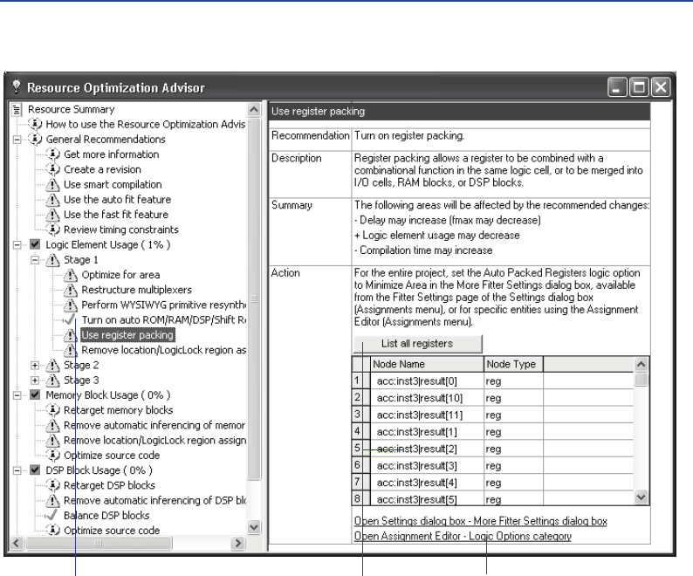Click the checkmark icon beside Balance DSP blocks
This screenshot has height=576, width=693.
pyautogui.click(x=53, y=515)
